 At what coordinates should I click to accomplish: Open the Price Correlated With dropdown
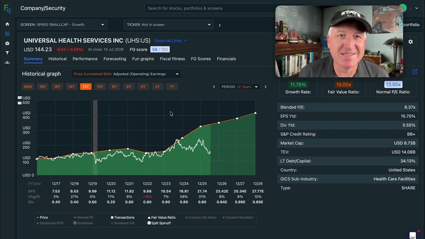click(126, 74)
